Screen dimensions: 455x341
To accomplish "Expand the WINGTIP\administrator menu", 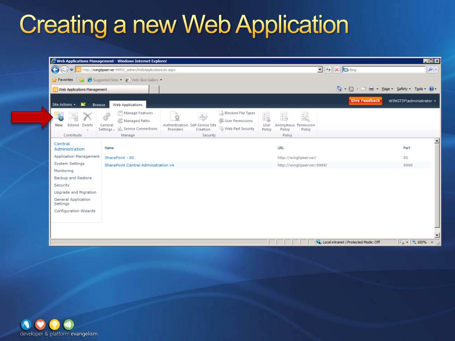I will tap(412, 101).
